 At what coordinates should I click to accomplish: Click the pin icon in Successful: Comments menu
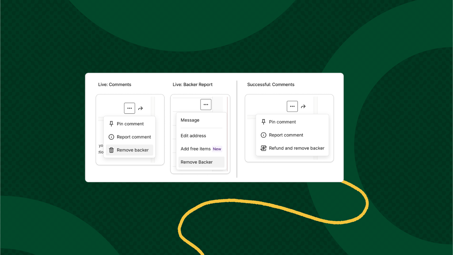(264, 122)
